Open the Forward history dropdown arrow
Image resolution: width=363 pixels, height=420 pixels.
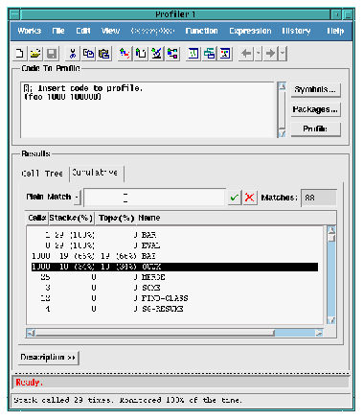pos(283,54)
